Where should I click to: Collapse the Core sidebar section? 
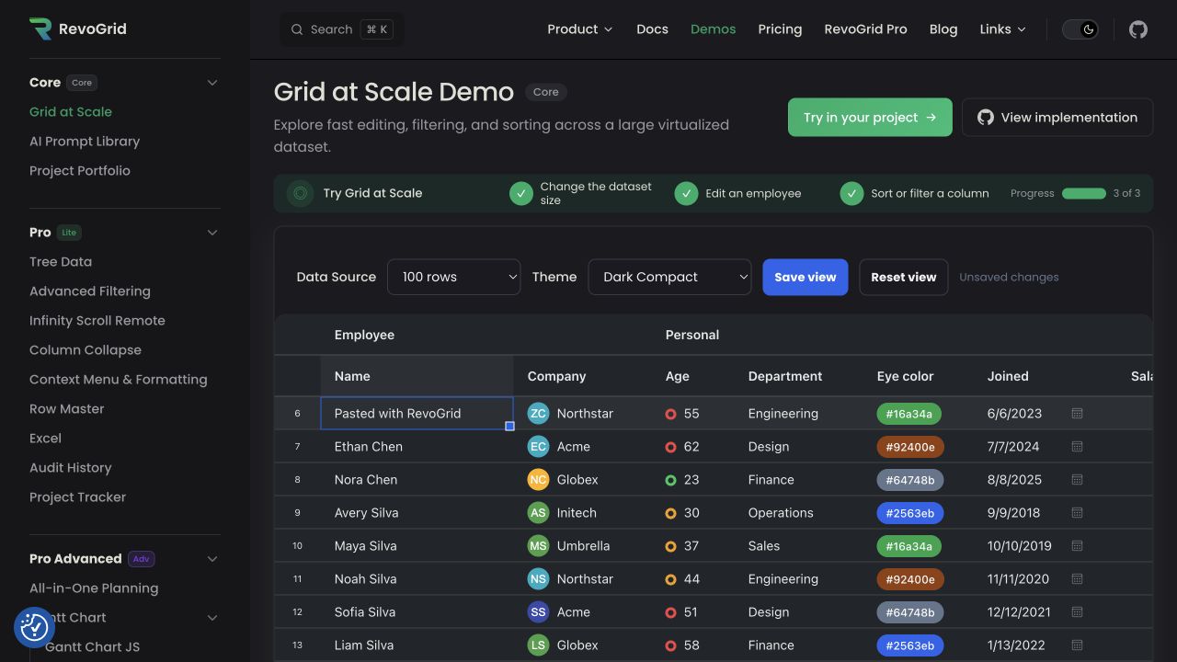click(x=212, y=83)
